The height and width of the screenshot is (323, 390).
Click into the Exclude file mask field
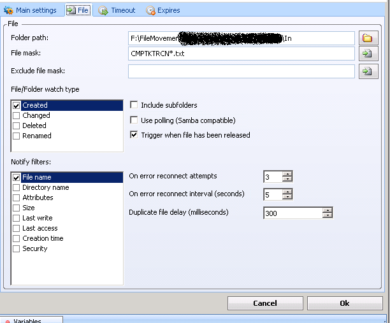tap(241, 71)
